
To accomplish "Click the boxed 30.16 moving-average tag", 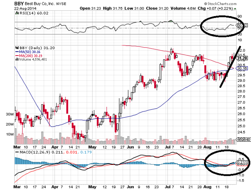I will click(242, 69).
